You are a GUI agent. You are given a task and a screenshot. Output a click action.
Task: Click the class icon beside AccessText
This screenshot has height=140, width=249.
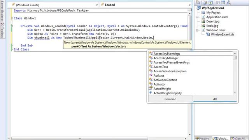[x=151, y=66]
